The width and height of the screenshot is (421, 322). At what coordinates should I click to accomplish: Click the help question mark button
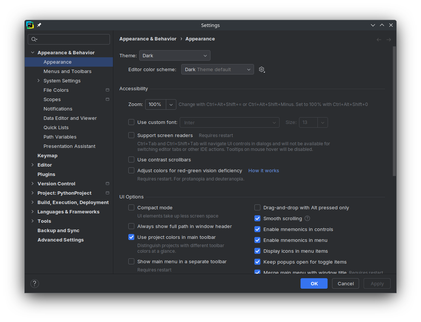[x=35, y=283]
